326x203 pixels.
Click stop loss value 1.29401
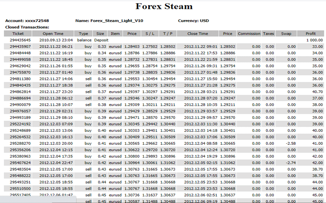coord(150,130)
